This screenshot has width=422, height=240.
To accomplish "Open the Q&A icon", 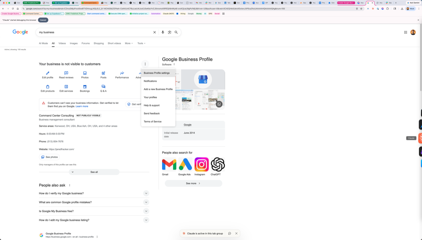I will pos(103,87).
